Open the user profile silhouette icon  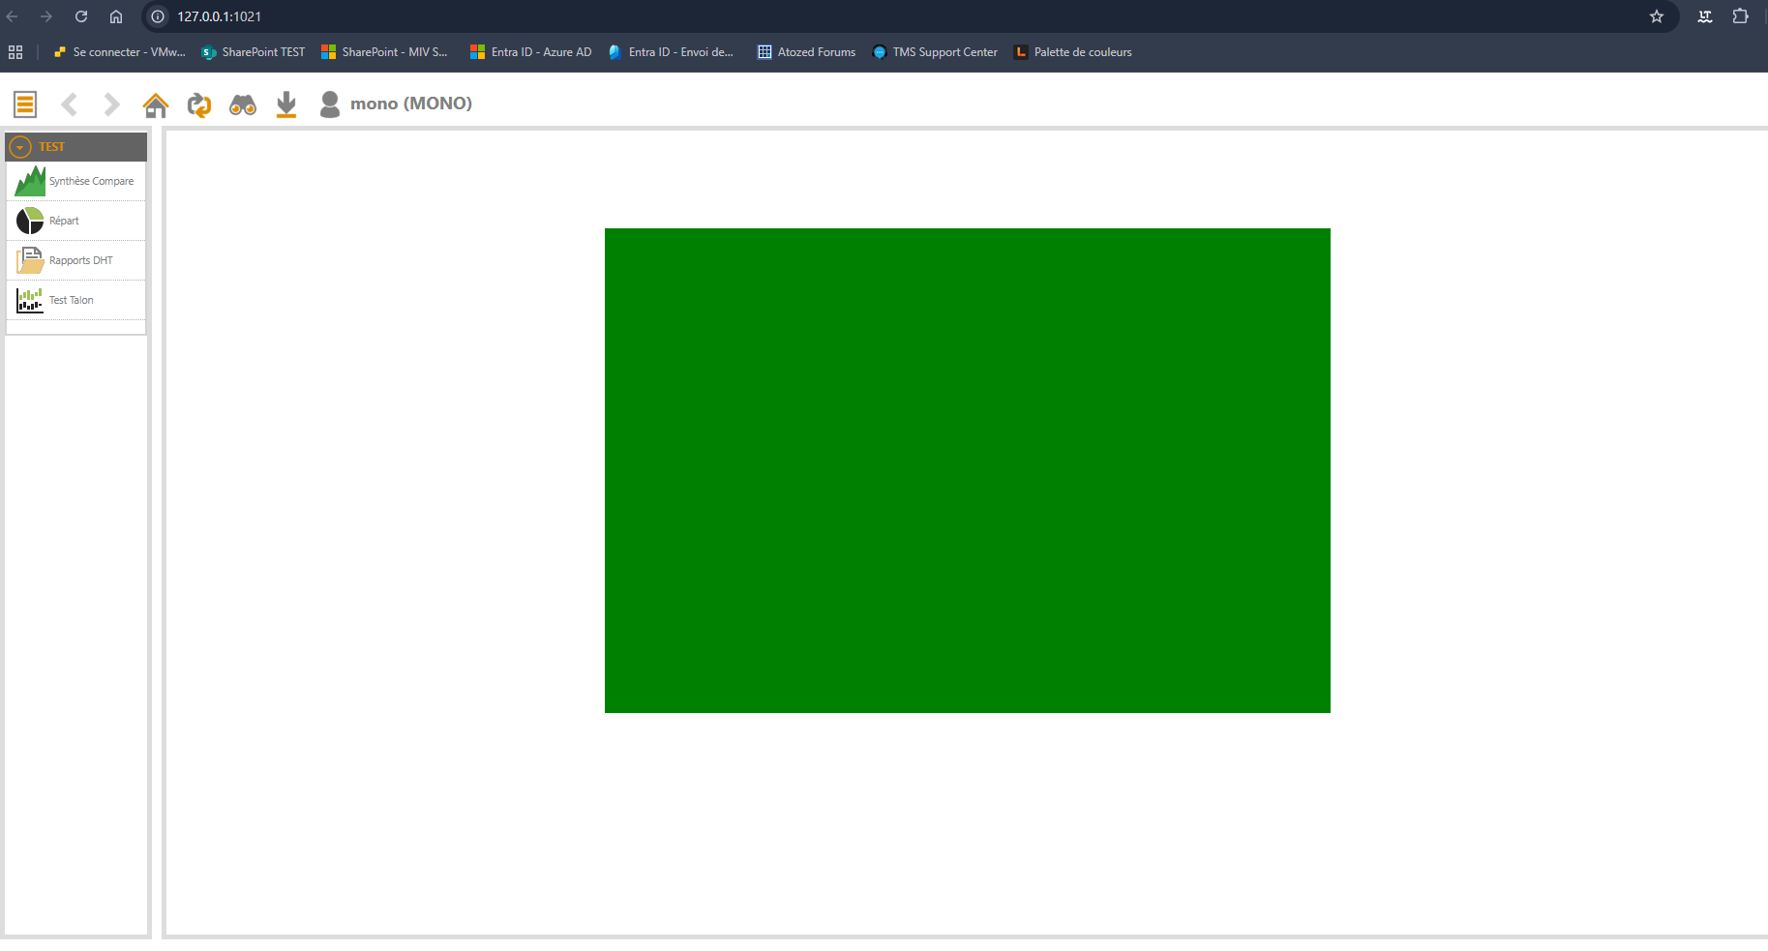click(x=330, y=104)
